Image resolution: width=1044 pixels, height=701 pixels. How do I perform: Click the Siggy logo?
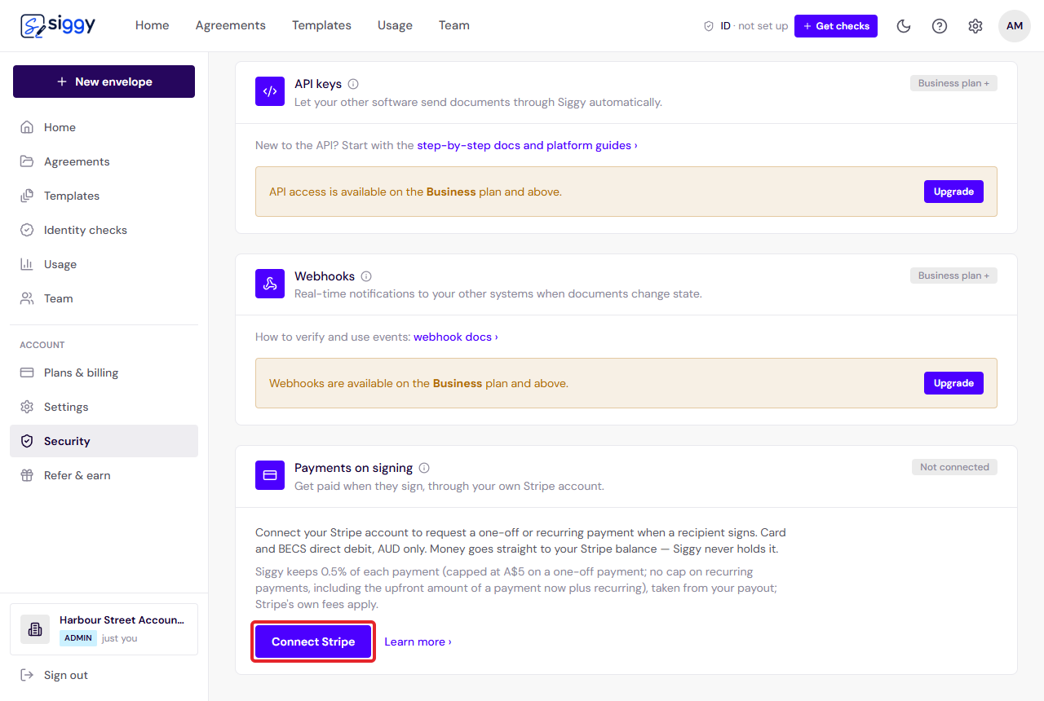point(58,25)
